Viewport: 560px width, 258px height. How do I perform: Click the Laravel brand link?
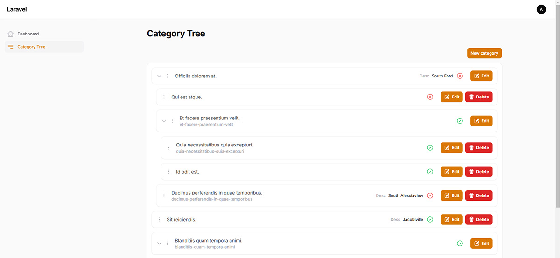tap(17, 9)
